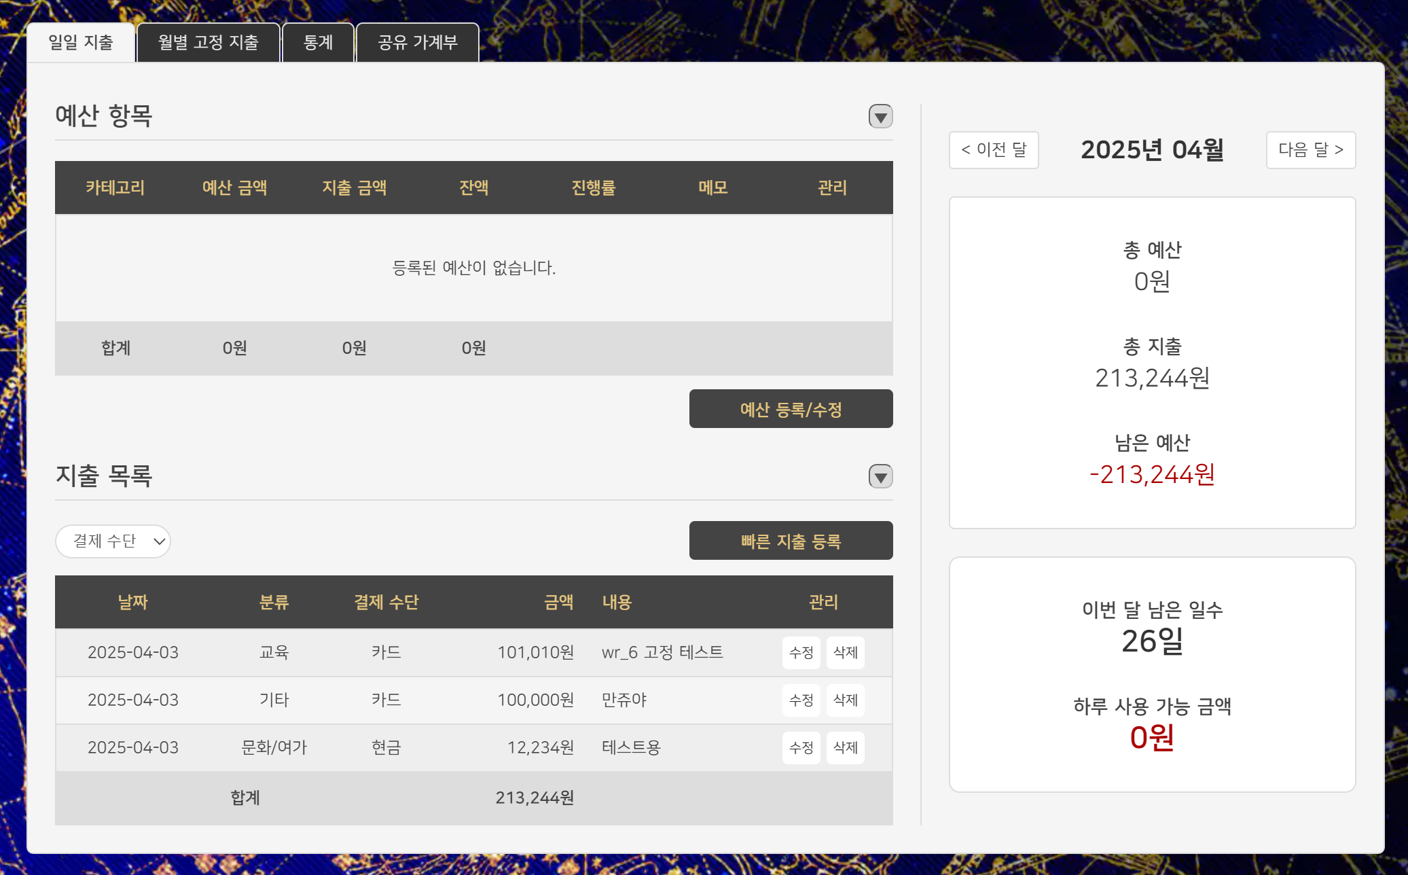The width and height of the screenshot is (1408, 875).
Task: Delete the 만쥬야 expense row
Action: [845, 700]
